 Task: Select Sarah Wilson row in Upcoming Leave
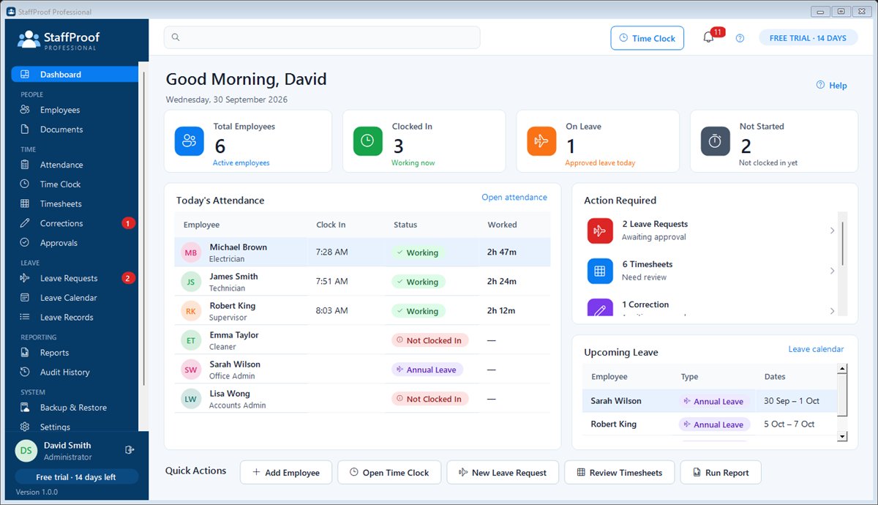tap(710, 401)
